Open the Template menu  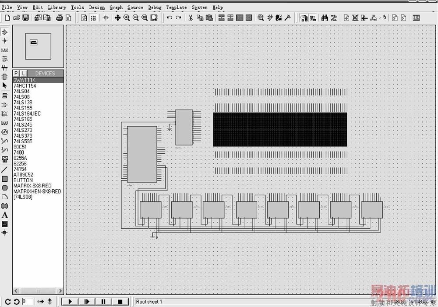pos(176,7)
